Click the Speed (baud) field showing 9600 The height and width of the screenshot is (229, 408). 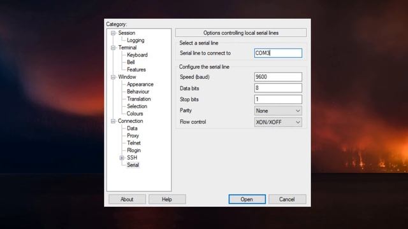pyautogui.click(x=278, y=77)
